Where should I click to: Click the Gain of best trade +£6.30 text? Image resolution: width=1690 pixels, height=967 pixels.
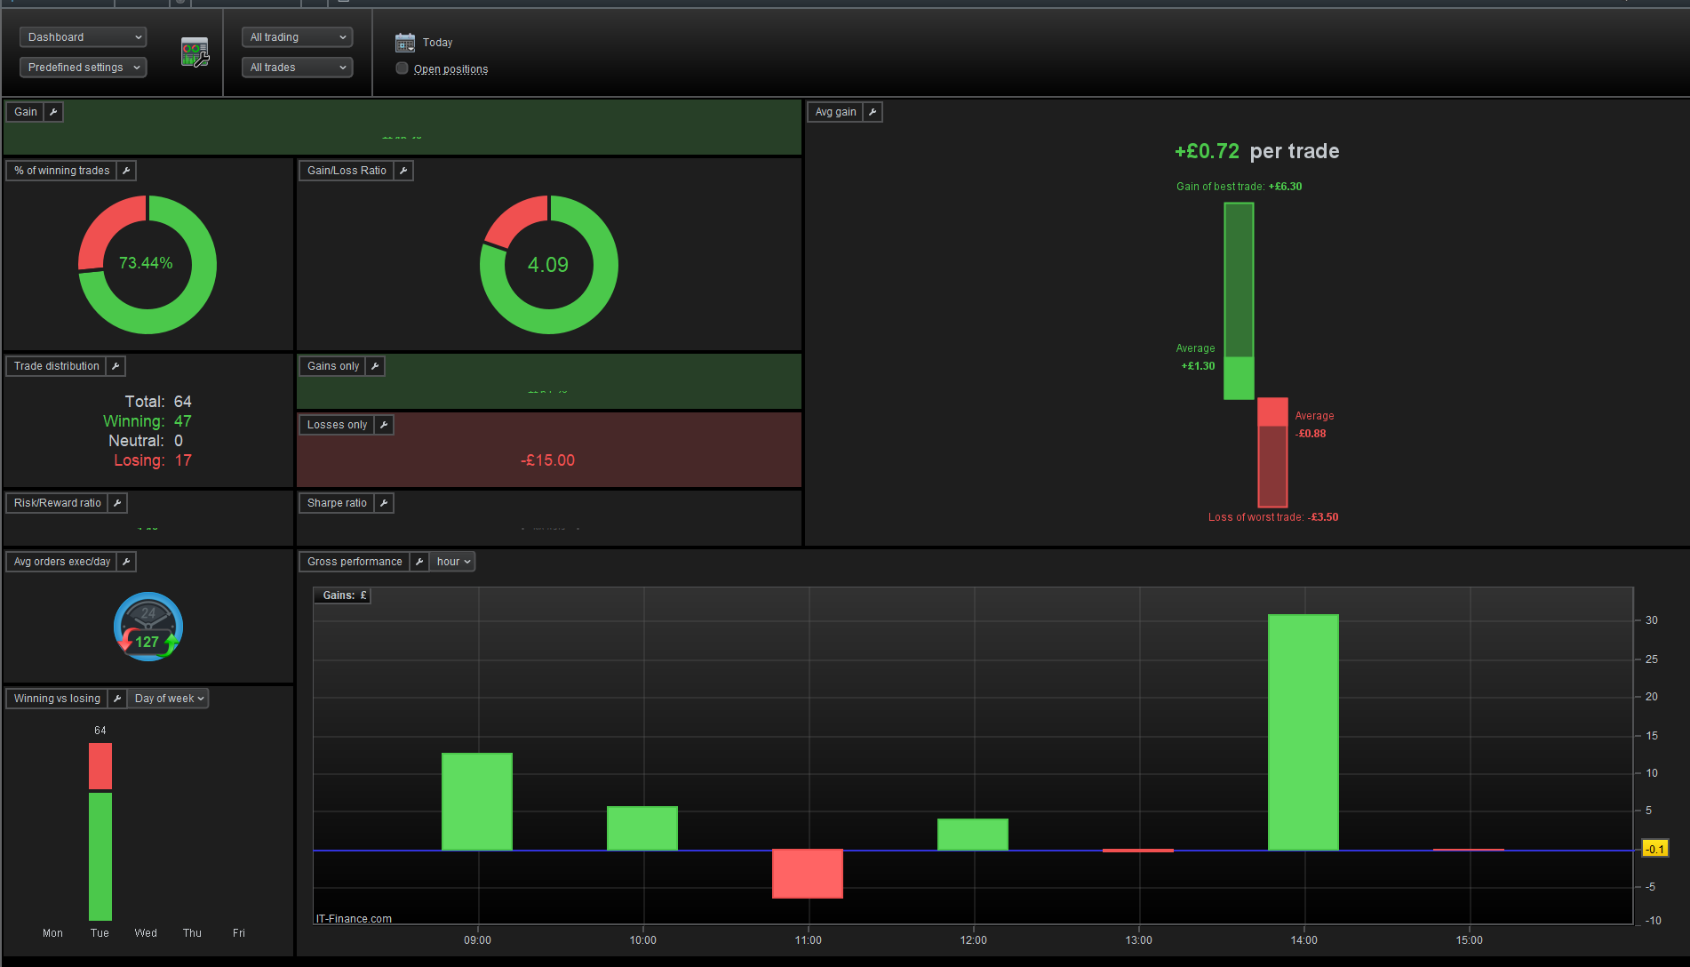[1240, 187]
